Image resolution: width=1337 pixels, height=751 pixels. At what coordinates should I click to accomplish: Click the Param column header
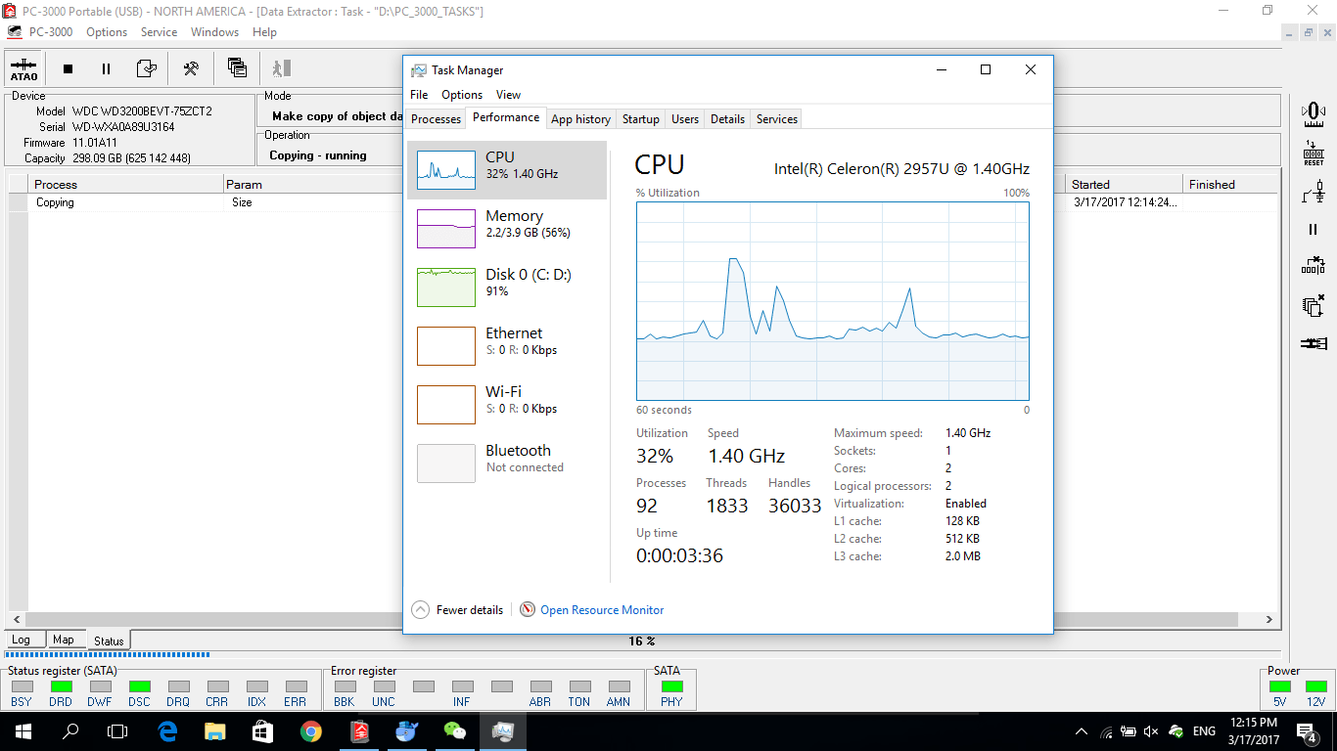click(313, 184)
